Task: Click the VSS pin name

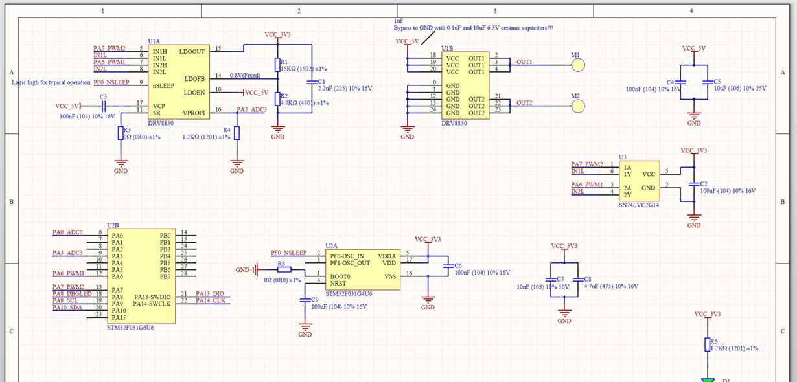Action: coord(390,276)
